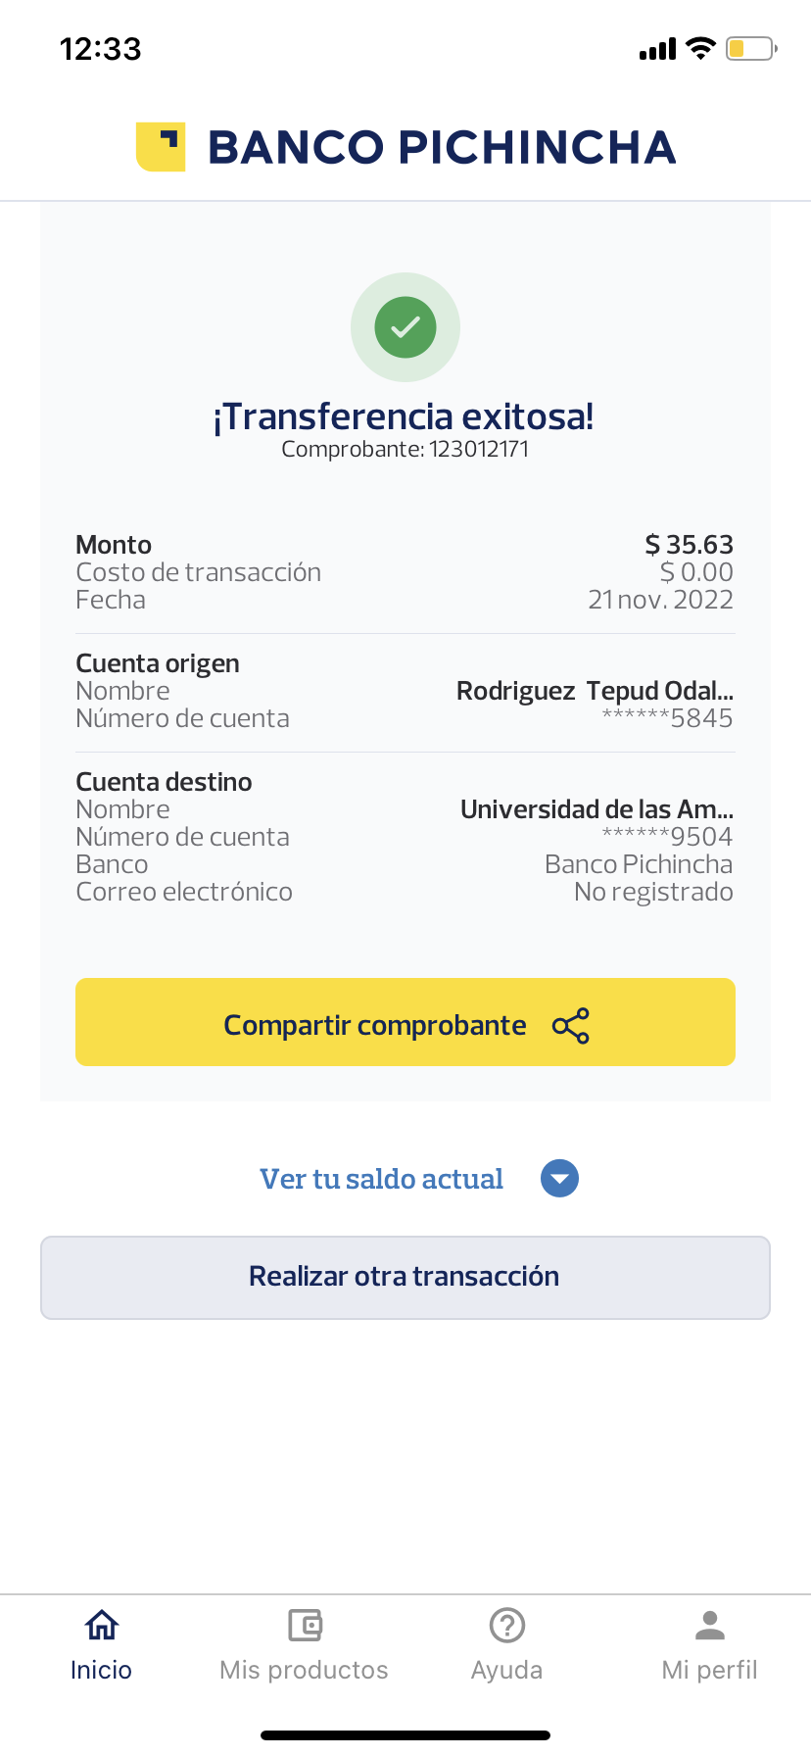Tap the truncated Universidad de las Am... name

pyautogui.click(x=596, y=809)
